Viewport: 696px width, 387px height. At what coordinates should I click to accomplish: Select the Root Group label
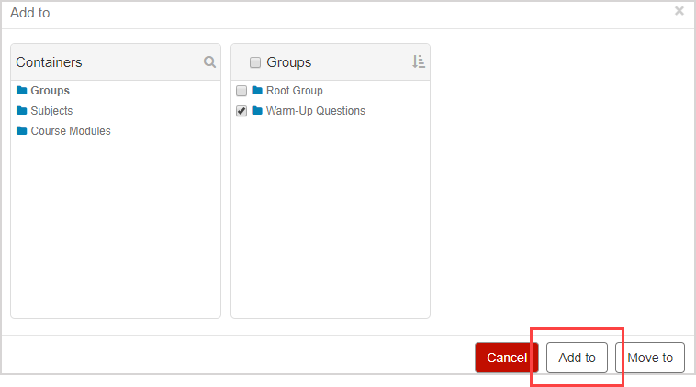click(294, 91)
